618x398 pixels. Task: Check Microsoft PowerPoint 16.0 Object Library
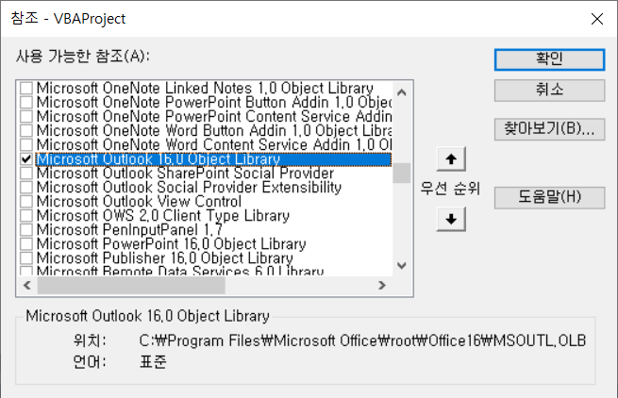click(26, 244)
